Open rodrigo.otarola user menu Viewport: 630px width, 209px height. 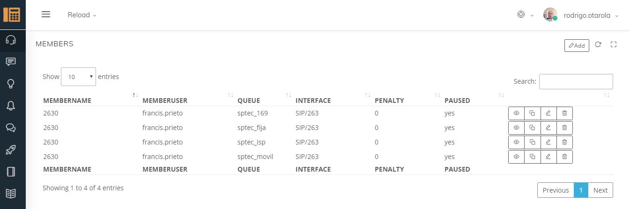586,15
